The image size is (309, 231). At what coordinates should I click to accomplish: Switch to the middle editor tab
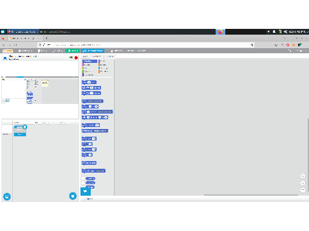tap(97, 56)
